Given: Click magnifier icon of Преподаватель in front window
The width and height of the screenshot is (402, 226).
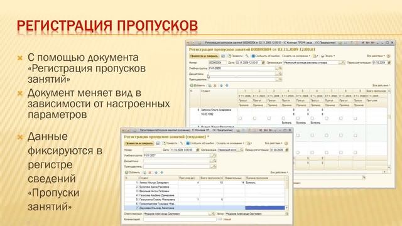Looking at the screenshot, I should [x=215, y=166].
